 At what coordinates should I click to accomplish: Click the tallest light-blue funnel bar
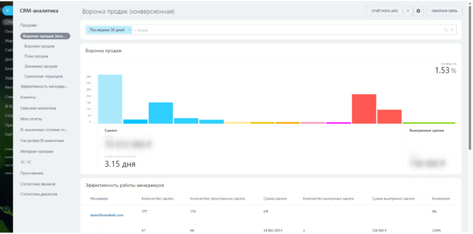pyautogui.click(x=110, y=99)
